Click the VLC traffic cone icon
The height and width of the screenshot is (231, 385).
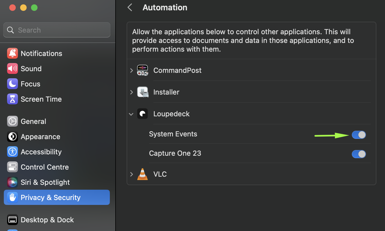[142, 174]
